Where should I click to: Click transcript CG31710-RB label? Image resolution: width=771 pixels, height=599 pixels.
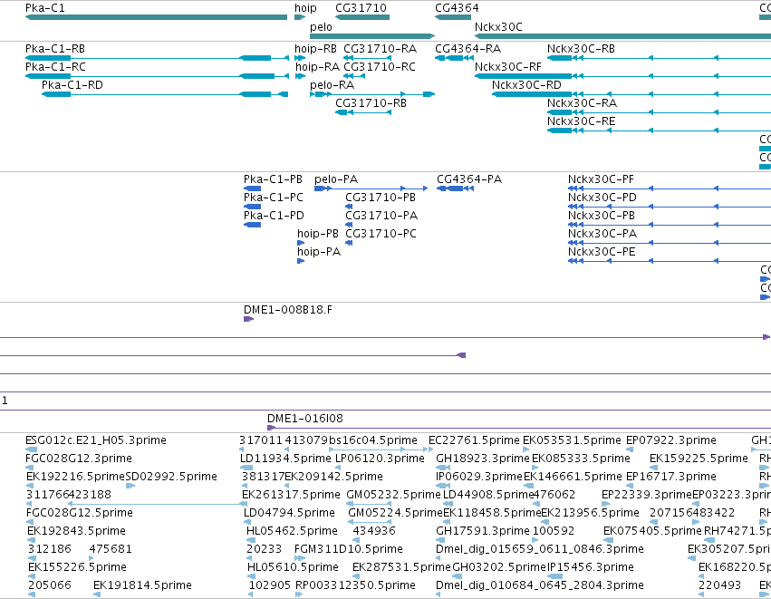click(x=371, y=103)
